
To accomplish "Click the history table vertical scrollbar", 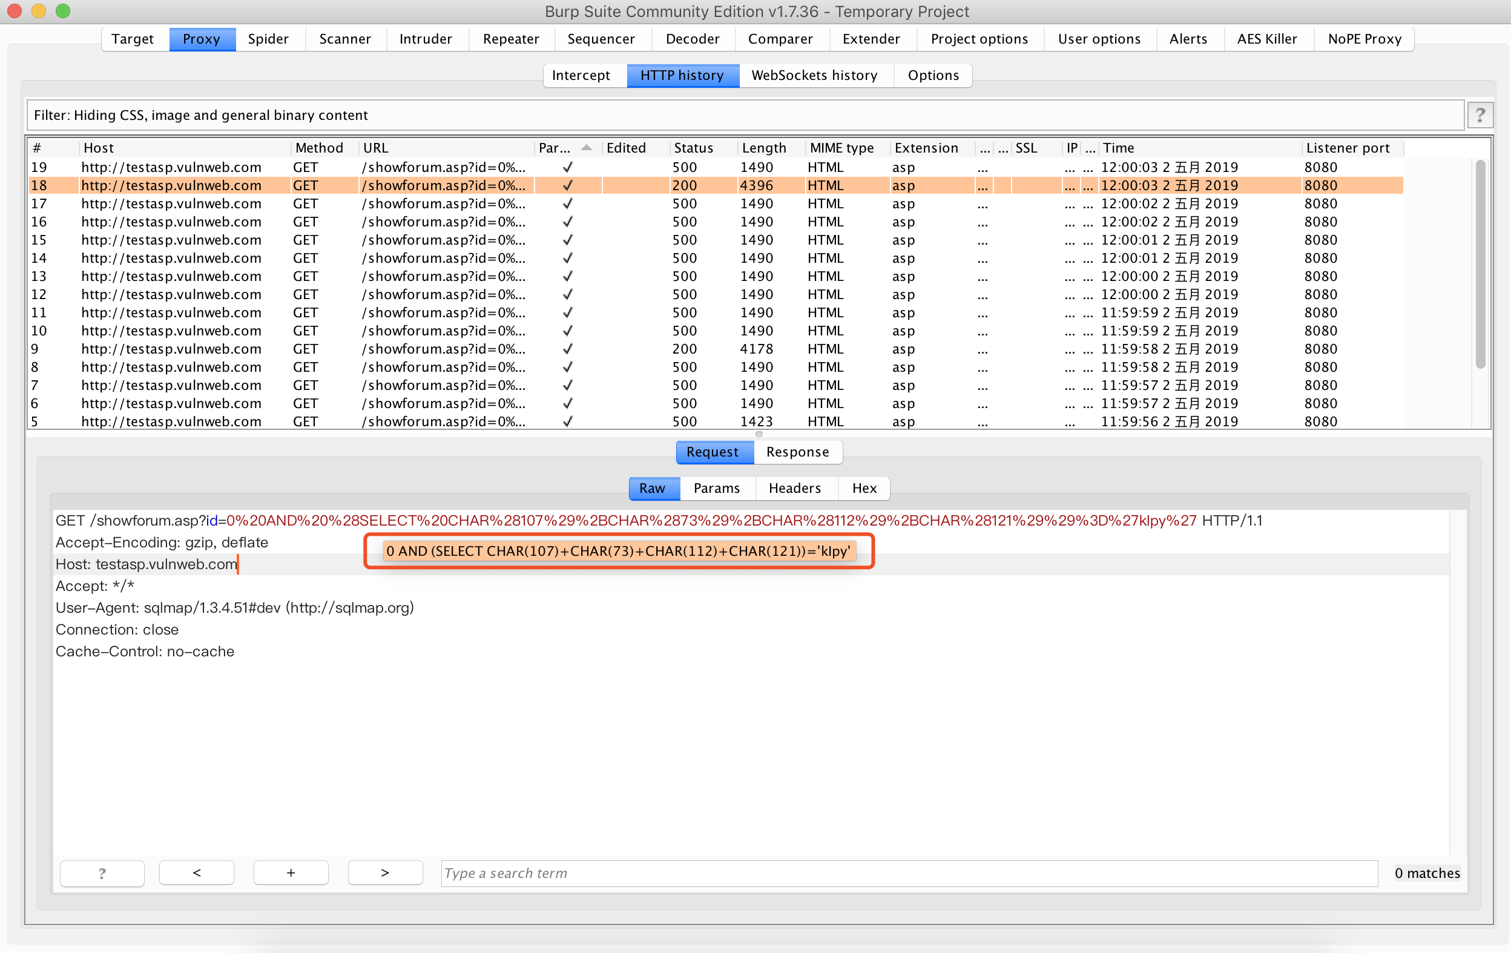I will tap(1480, 263).
